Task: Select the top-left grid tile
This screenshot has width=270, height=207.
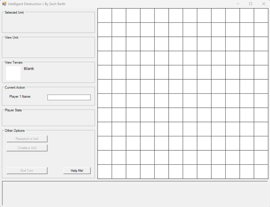Action: pyautogui.click(x=105, y=16)
